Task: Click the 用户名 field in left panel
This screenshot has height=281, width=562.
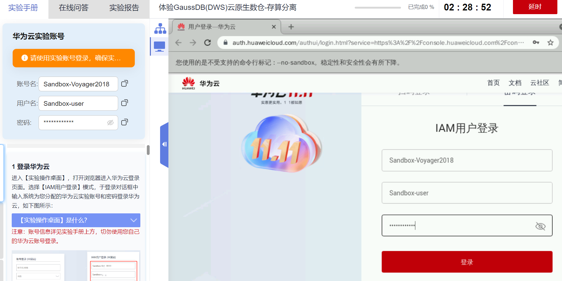Action: point(78,103)
